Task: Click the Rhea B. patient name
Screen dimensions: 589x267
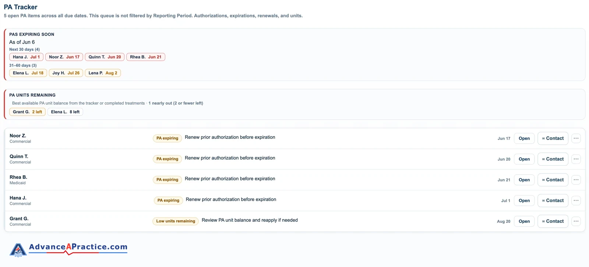Action: [18, 177]
